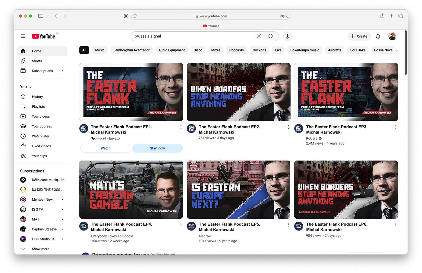The image size is (422, 273).
Task: Select the Music filter chip
Action: click(100, 50)
